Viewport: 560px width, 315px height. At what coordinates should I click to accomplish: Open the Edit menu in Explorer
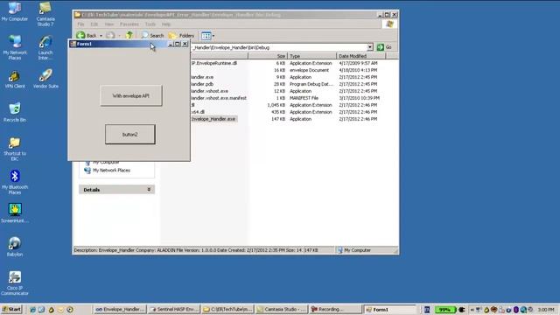point(94,24)
